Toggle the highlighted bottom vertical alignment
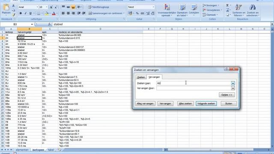Image resolution: width=274 pixels, height=154 pixels. pyautogui.click(x=73, y=7)
